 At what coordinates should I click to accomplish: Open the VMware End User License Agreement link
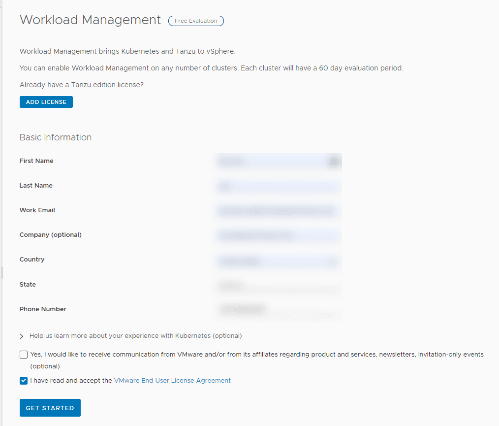click(172, 380)
